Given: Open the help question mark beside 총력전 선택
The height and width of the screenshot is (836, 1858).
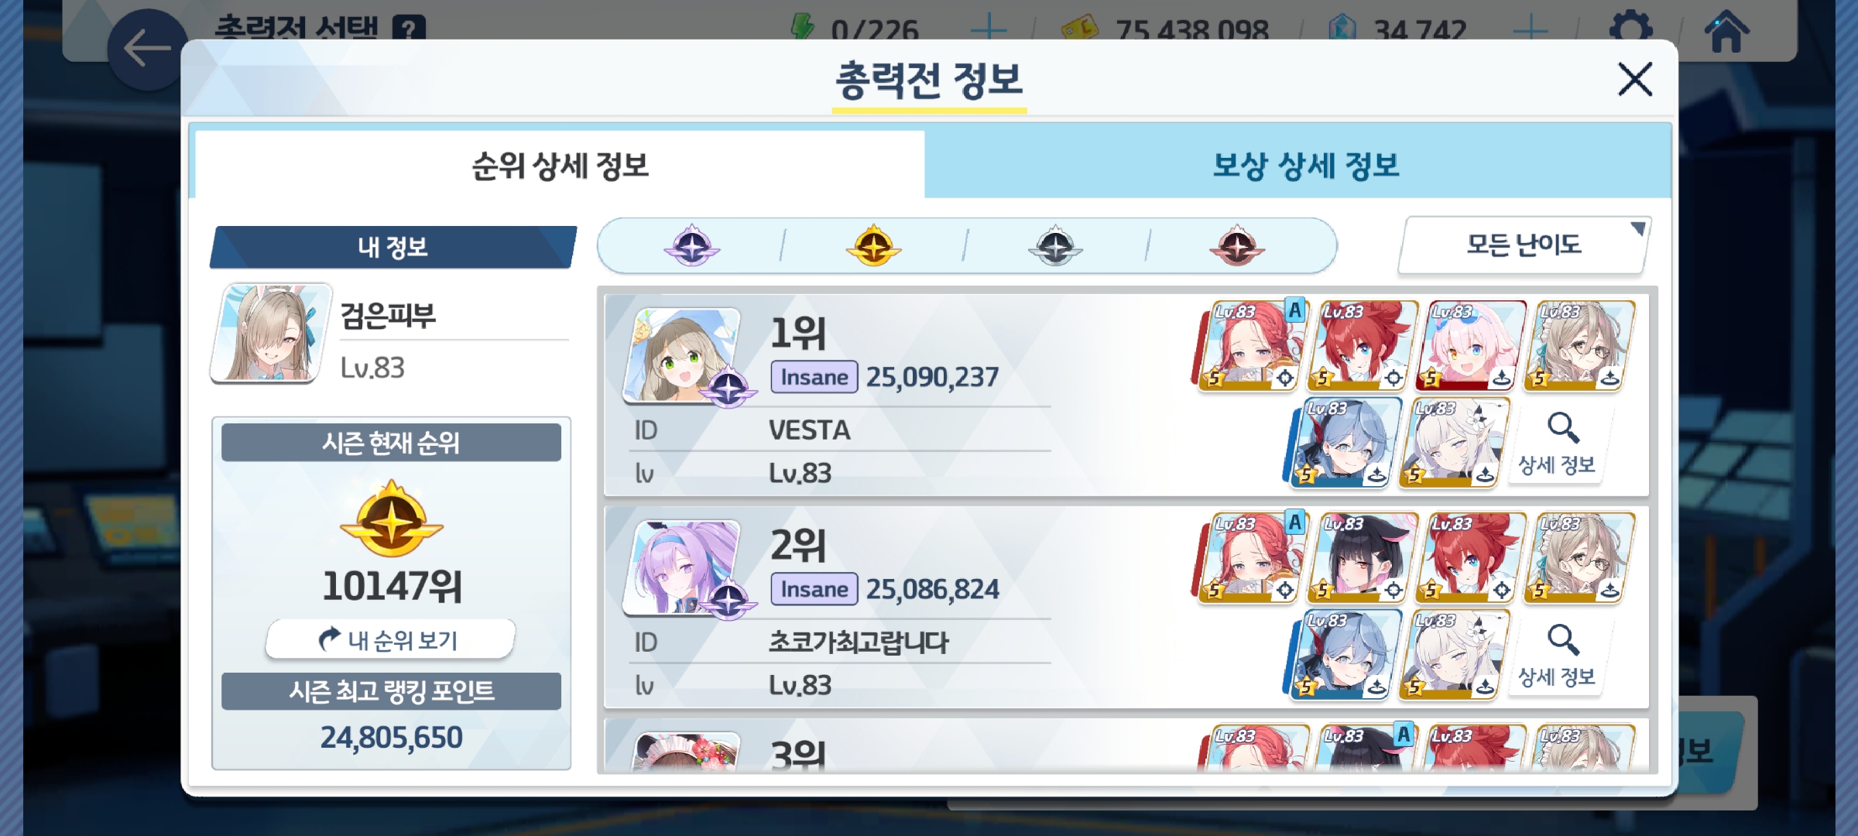Looking at the screenshot, I should pos(409,27).
